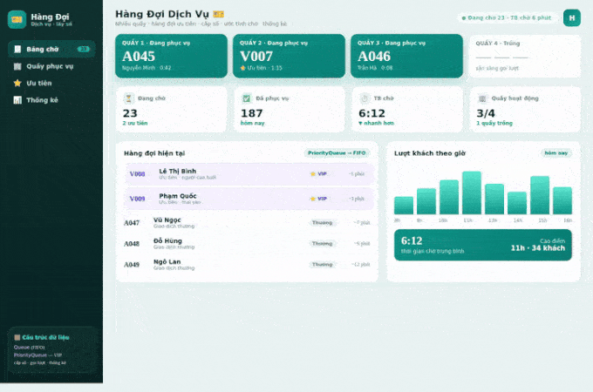Screen dimensions: 593x392
Task: Click the VIP badge on Phạm Quốc row
Action: click(318, 199)
